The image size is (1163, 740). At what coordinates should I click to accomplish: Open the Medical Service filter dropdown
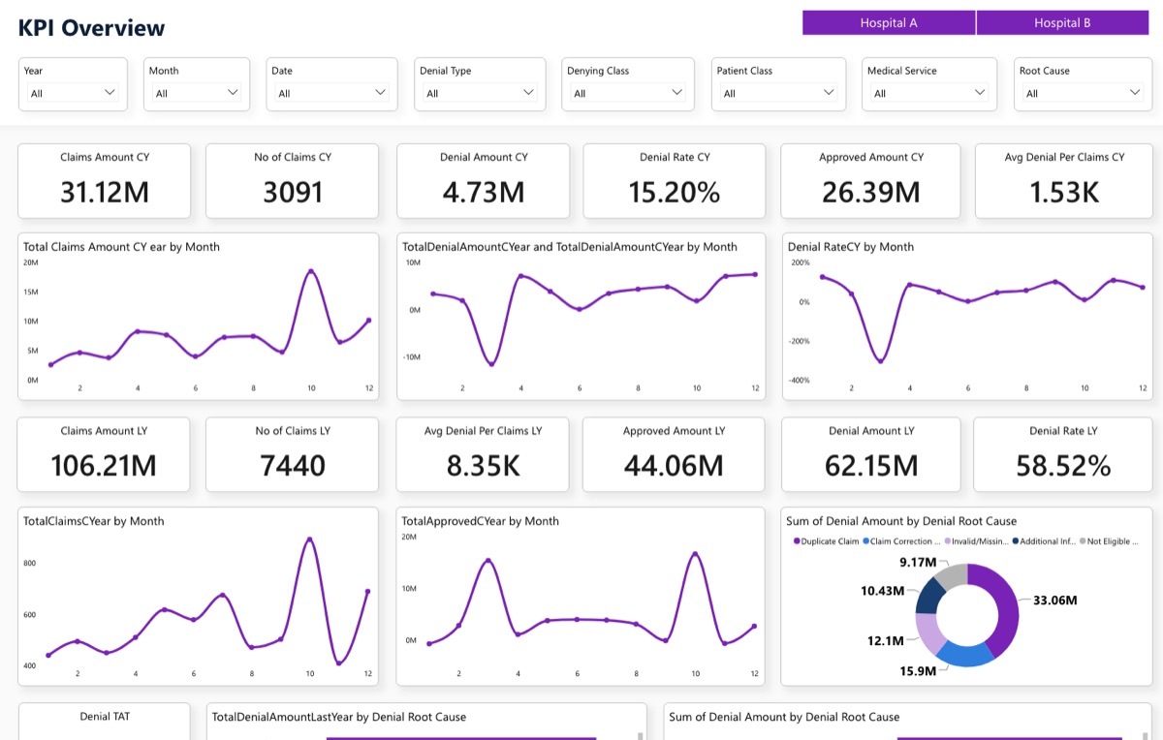(929, 93)
